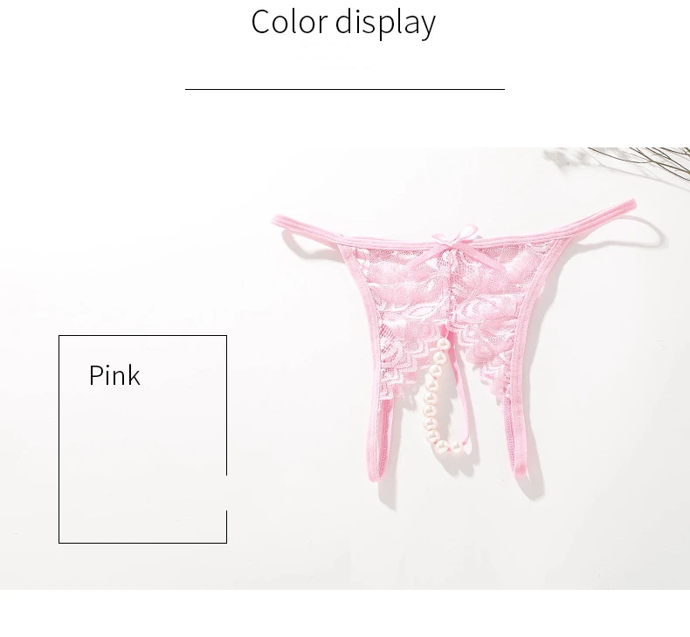Open the pink lace product image
690x637 pixels.
453,343
